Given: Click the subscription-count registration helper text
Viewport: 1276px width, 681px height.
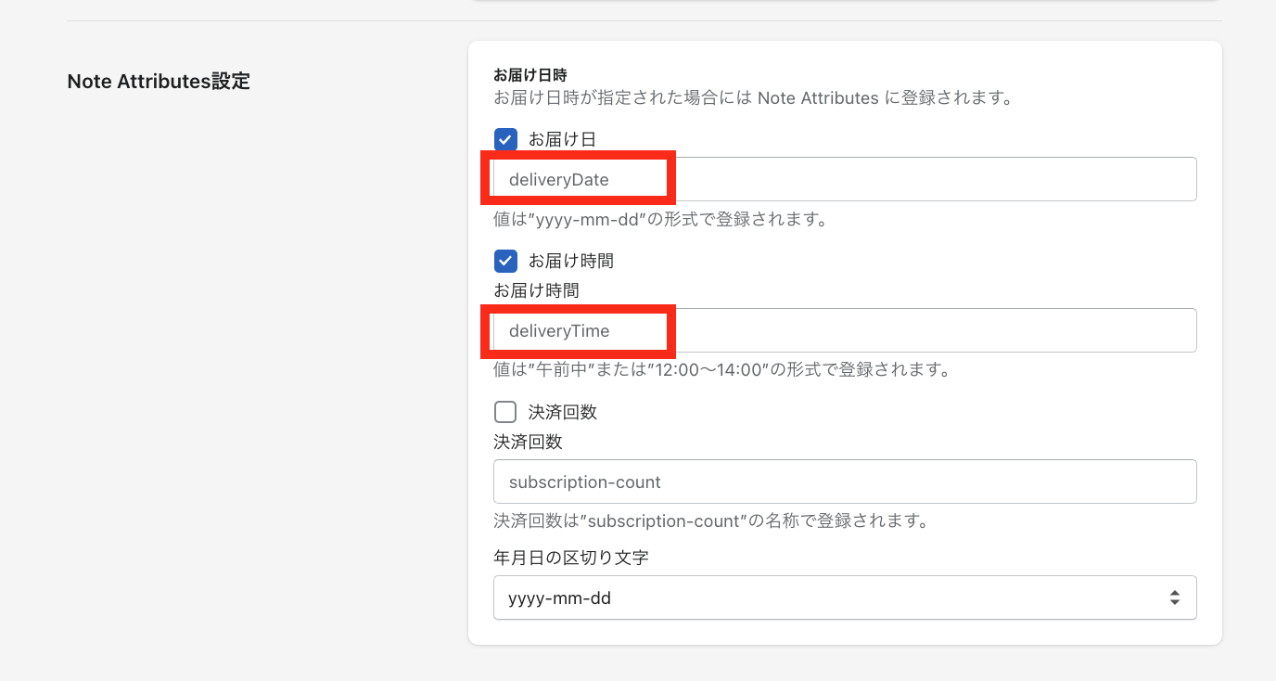Looking at the screenshot, I should coord(711,520).
